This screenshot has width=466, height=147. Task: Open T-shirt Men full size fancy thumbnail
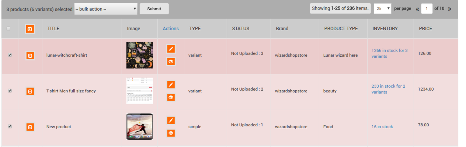coord(139,91)
